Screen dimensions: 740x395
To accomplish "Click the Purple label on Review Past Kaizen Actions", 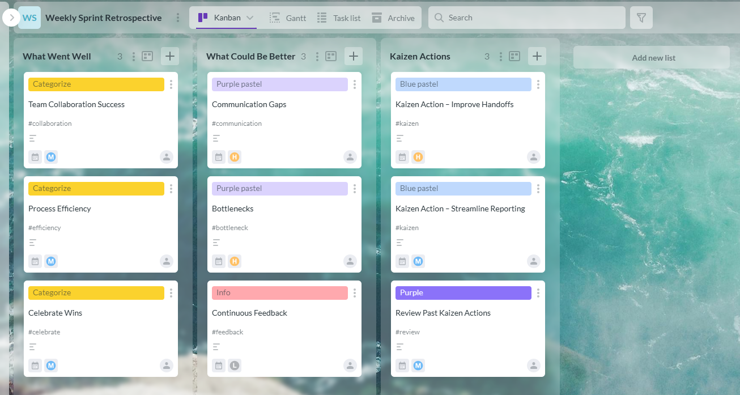I will tap(463, 293).
